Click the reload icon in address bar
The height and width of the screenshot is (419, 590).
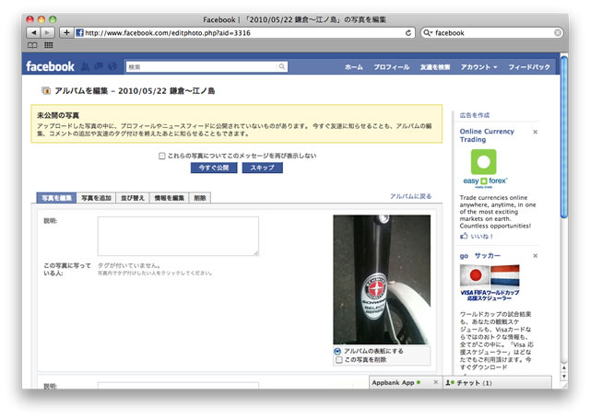(x=408, y=33)
